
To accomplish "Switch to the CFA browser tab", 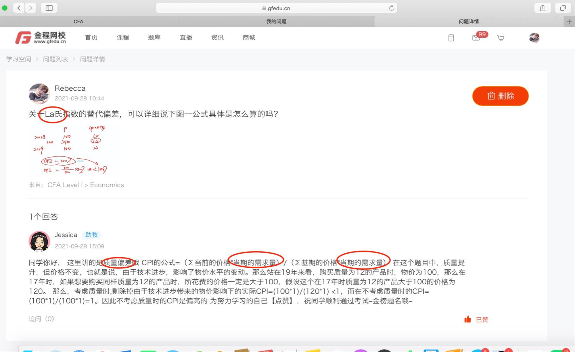I will (x=78, y=22).
